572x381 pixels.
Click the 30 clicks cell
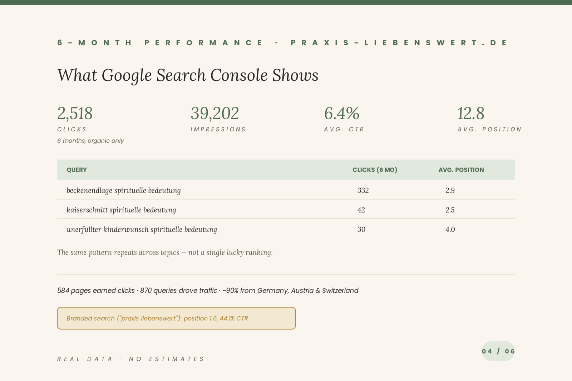coord(361,230)
